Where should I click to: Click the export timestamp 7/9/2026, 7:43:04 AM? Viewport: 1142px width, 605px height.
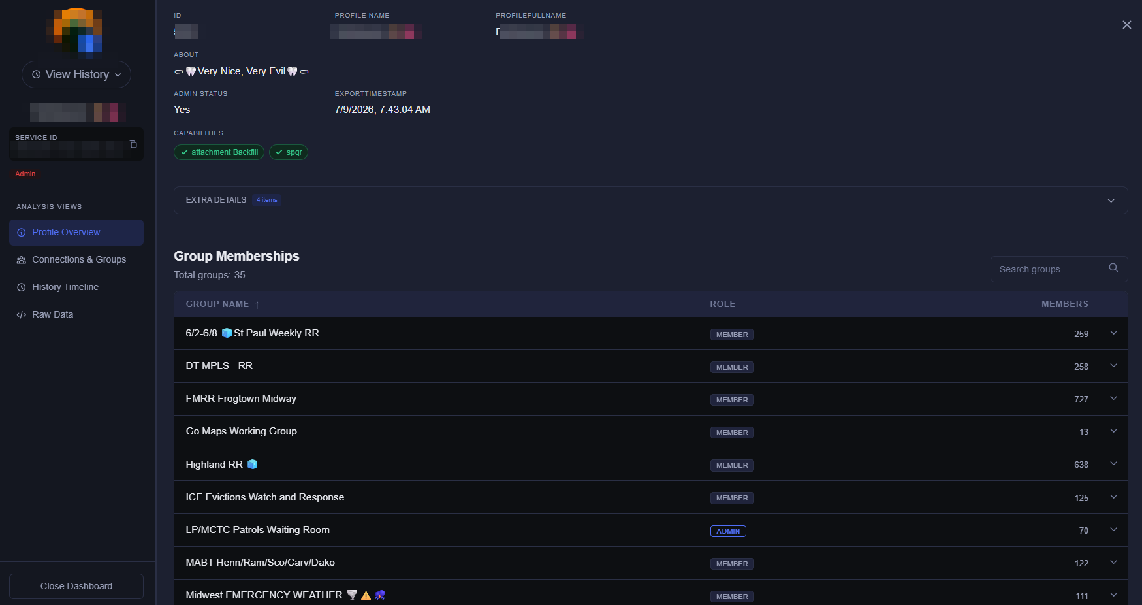382,110
